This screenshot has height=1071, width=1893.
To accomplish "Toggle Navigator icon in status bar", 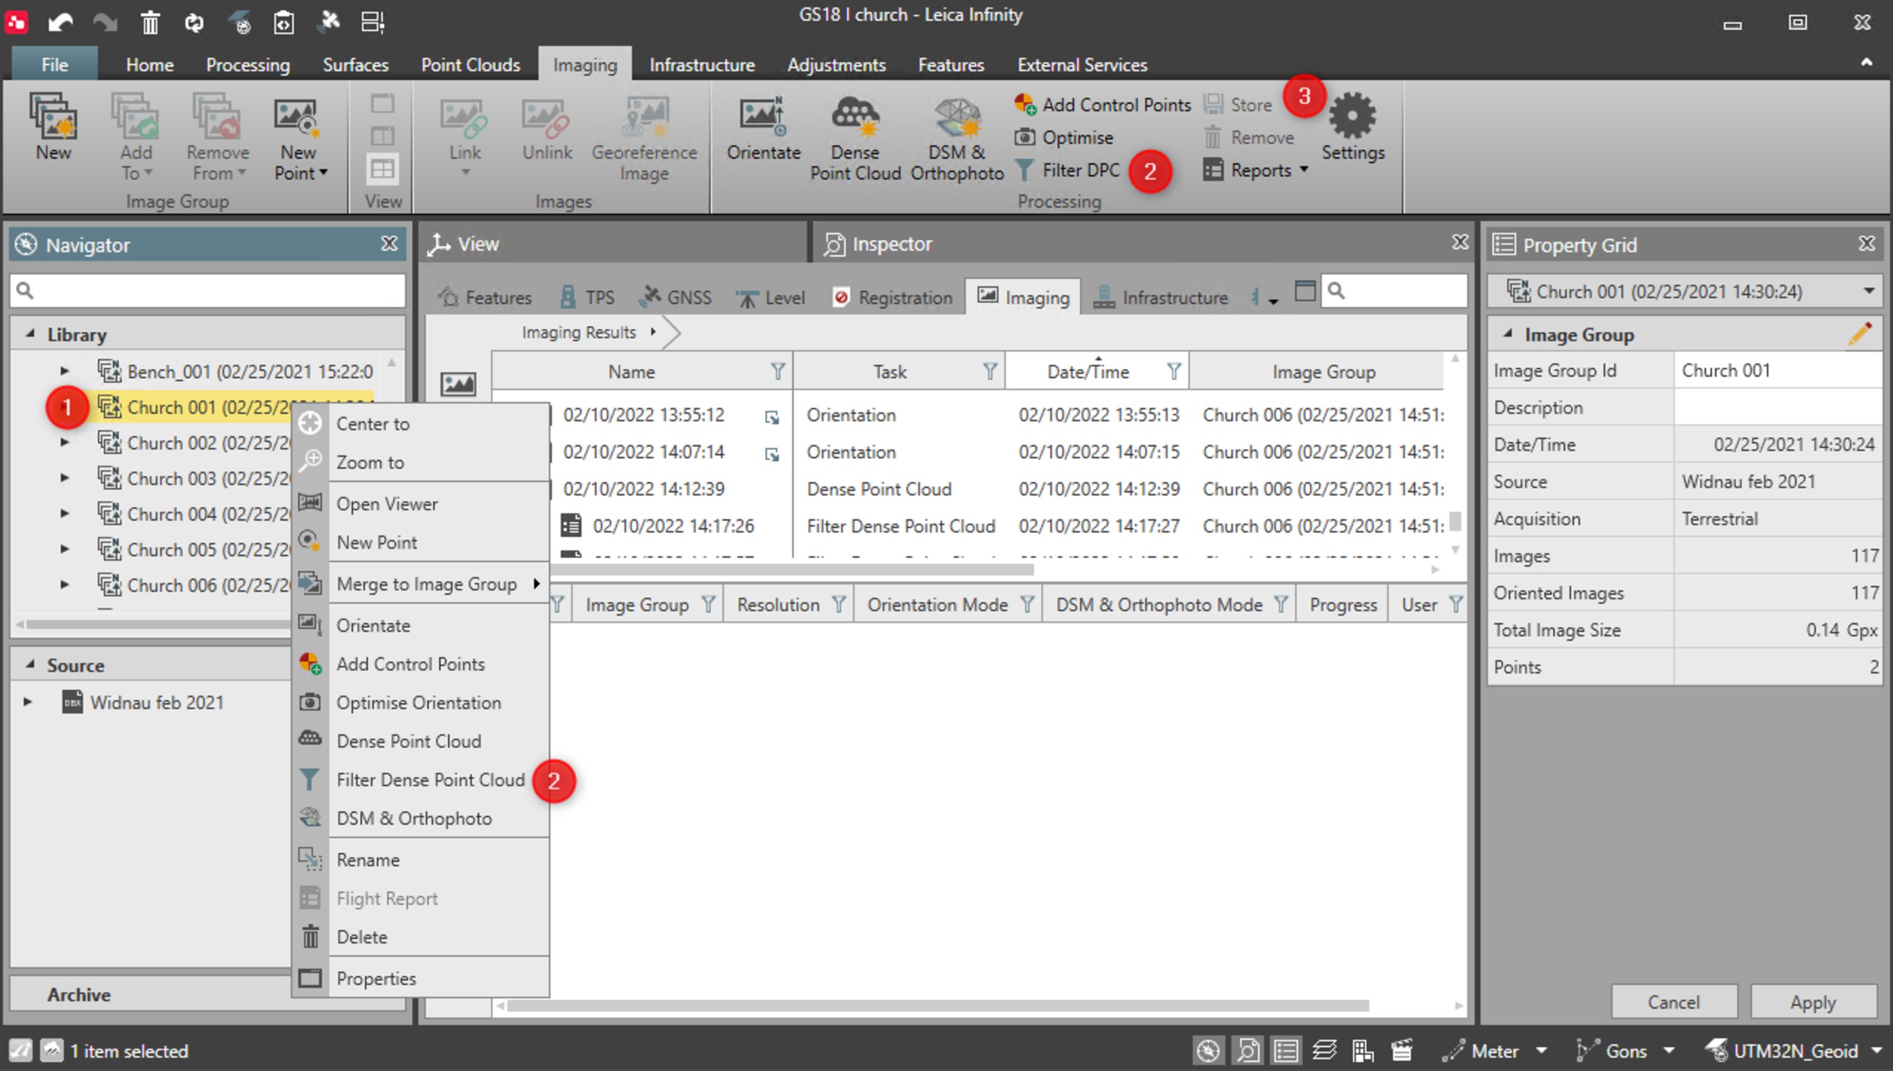I will (x=1208, y=1051).
